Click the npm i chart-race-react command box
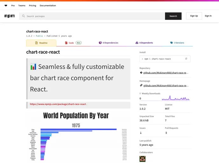This screenshot has height=163, width=219. [165, 59]
